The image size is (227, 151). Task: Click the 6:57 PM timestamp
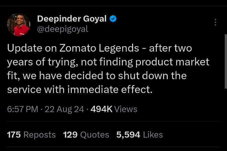coord(23,109)
